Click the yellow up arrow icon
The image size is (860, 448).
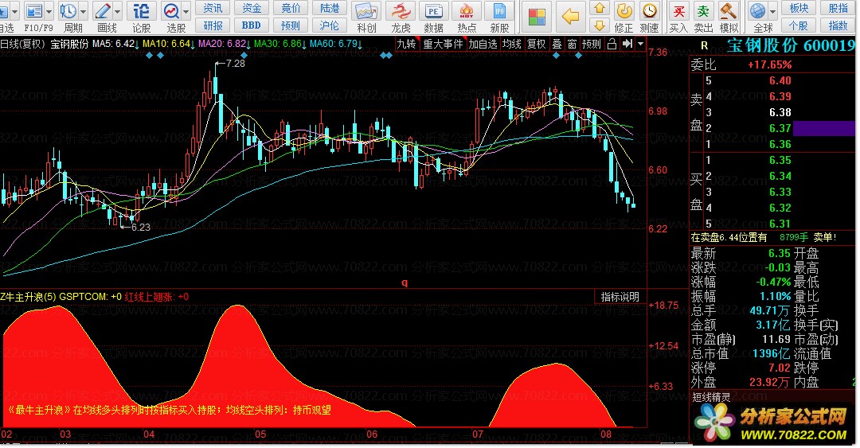tap(600, 8)
